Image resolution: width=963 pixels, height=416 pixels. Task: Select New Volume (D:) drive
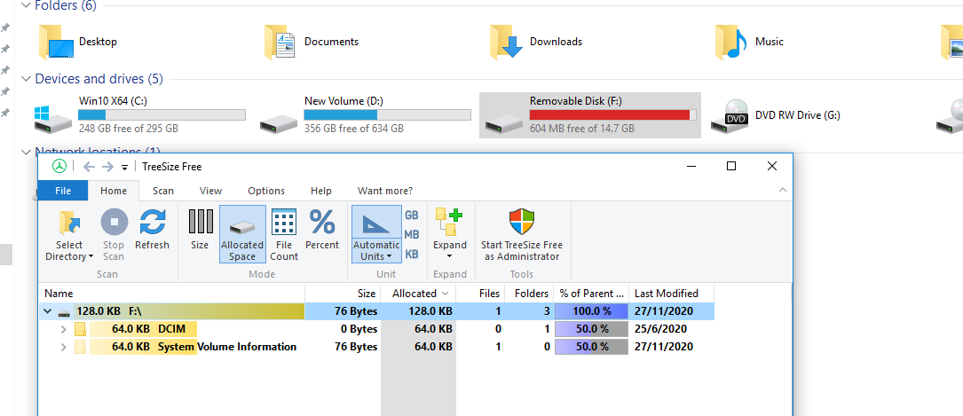pos(366,114)
